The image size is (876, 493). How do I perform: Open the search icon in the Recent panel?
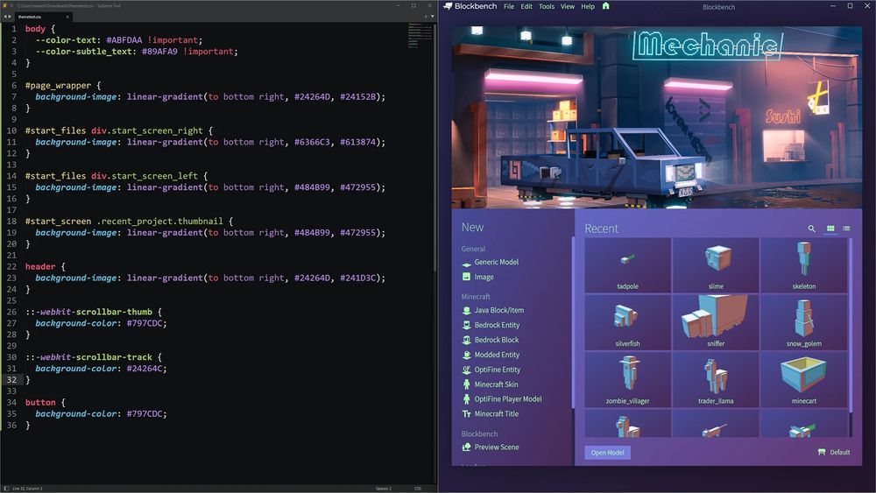click(x=811, y=229)
